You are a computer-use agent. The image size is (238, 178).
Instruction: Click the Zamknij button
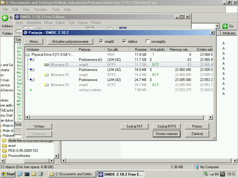click(x=197, y=134)
